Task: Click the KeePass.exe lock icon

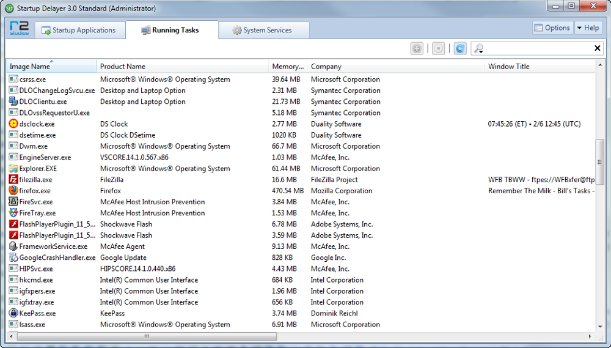Action: click(x=13, y=313)
